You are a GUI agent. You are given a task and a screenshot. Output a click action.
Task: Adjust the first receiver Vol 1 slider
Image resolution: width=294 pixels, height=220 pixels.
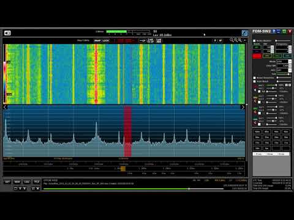tap(272, 85)
